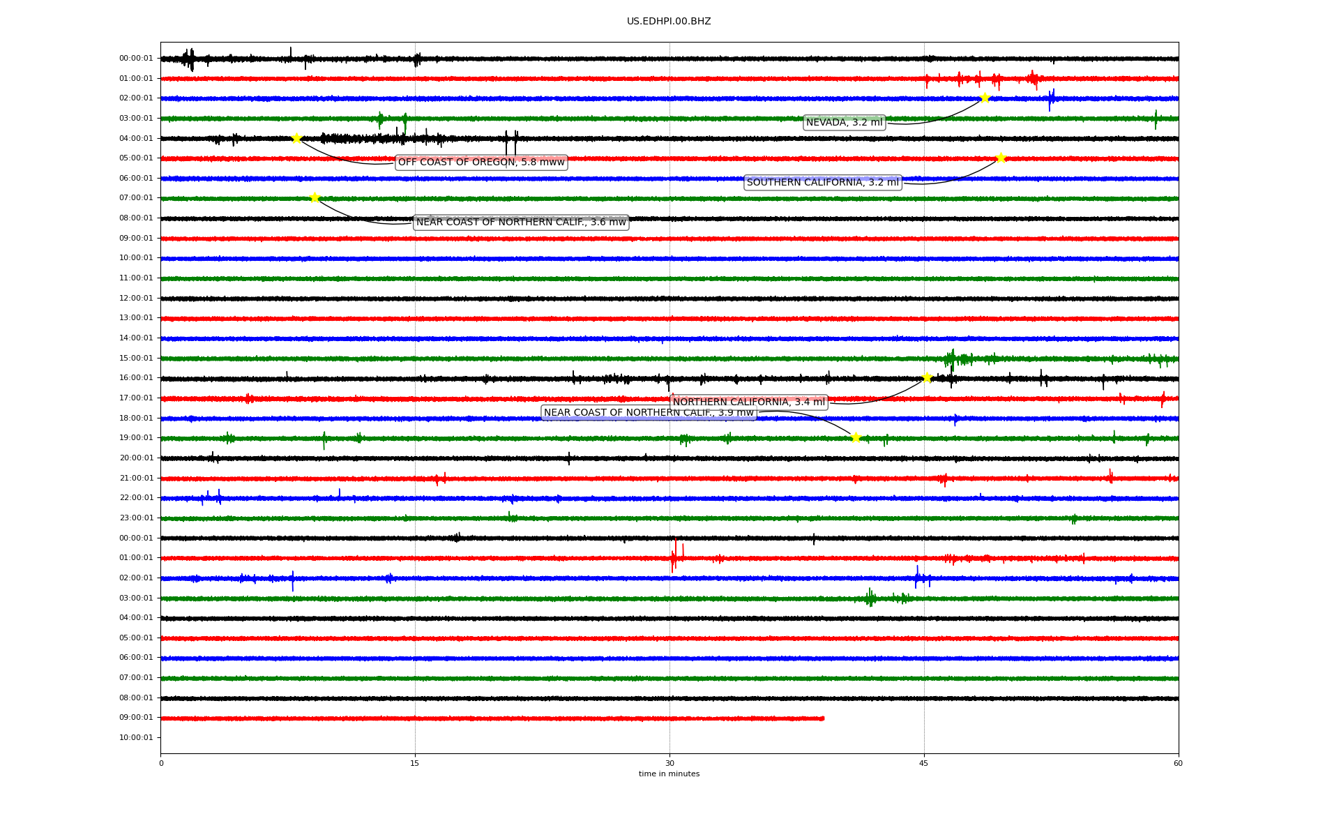Click the star marker for Nevada 3.2 ml event
The width and height of the screenshot is (1339, 837).
coord(985,98)
